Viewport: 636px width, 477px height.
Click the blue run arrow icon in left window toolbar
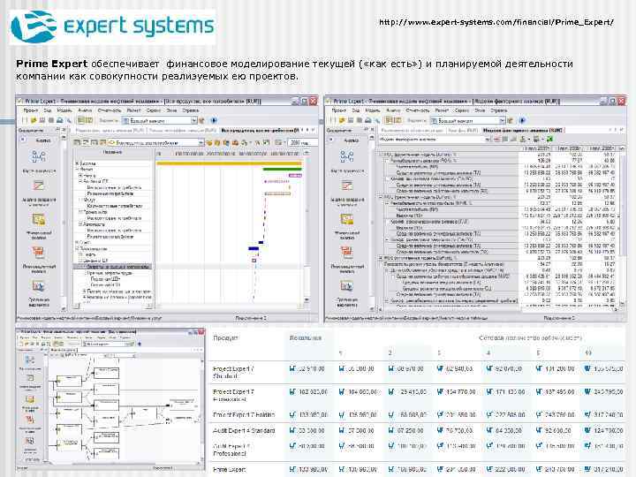[x=214, y=120]
